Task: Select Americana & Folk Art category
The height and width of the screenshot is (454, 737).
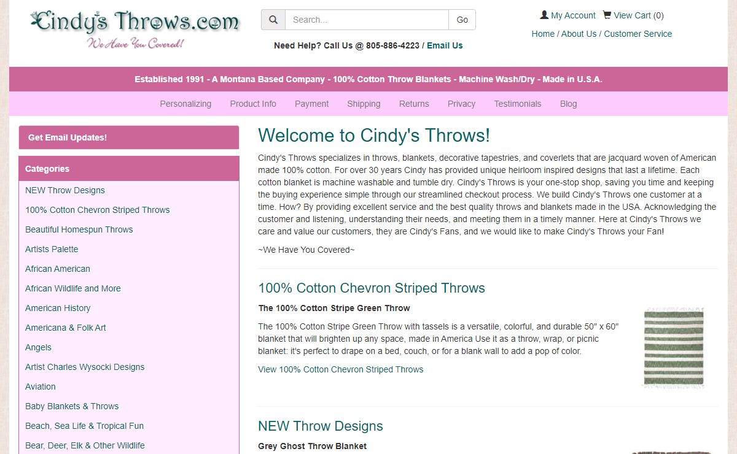Action: coord(66,328)
